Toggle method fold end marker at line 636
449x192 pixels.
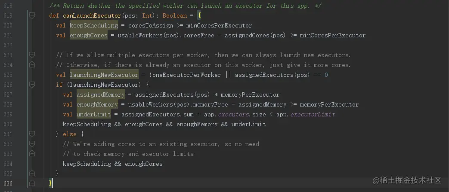click(32, 183)
